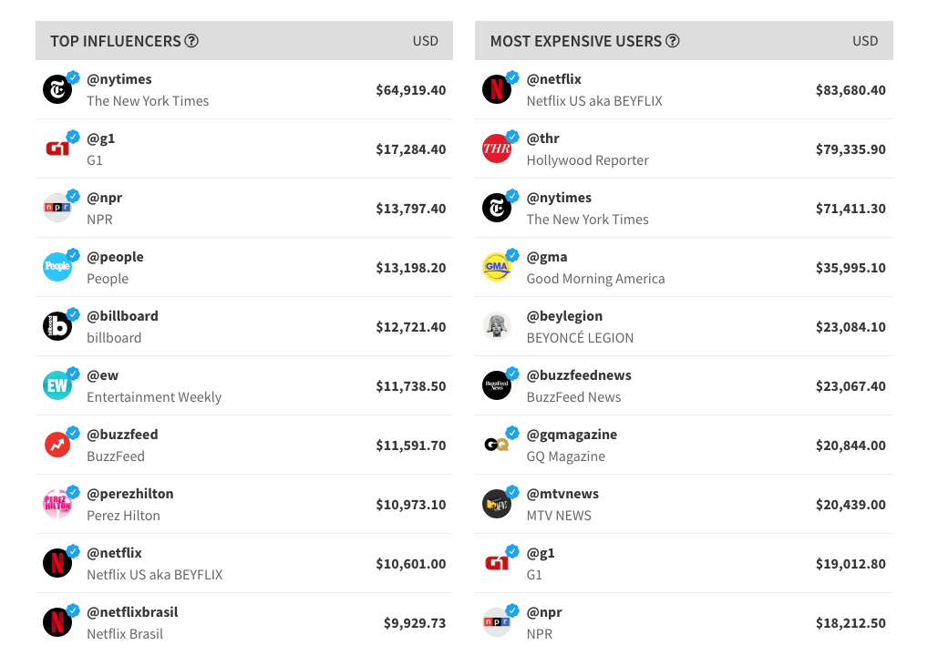Click the Hollywood Reporter THR avatar
This screenshot has width=928, height=666.
point(497,149)
